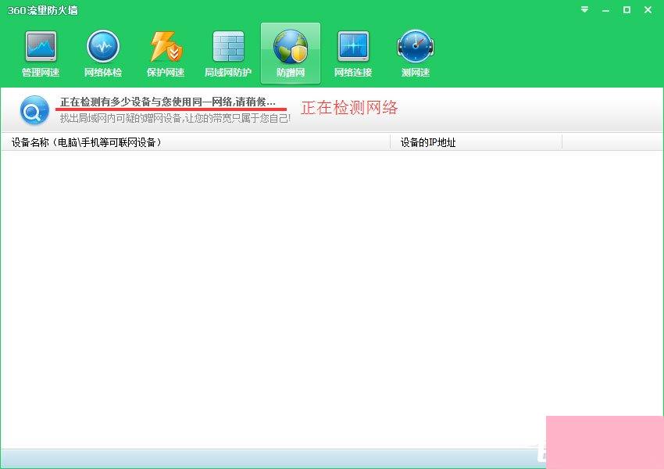Click the 找出局域网内可疑的蹭网设备 description text
The width and height of the screenshot is (664, 469).
pyautogui.click(x=175, y=118)
